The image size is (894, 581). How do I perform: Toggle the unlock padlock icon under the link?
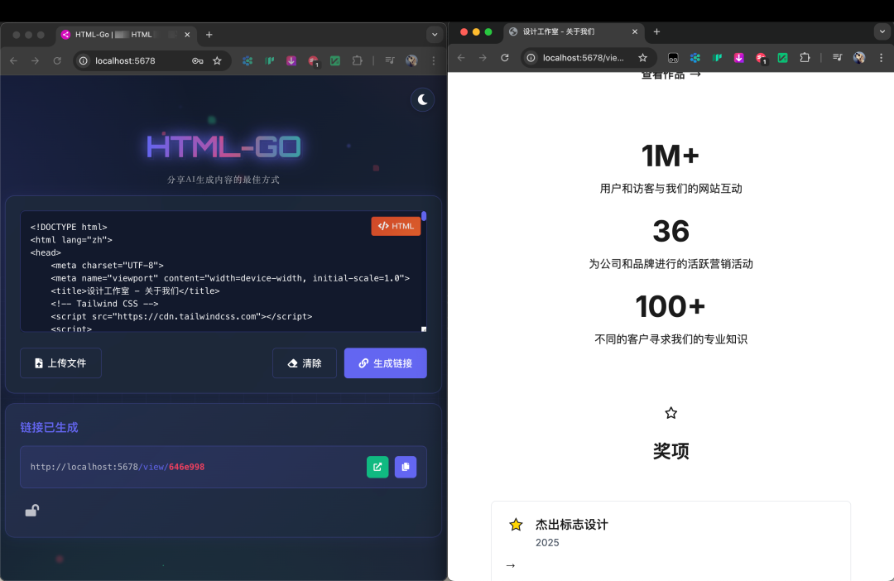(x=32, y=511)
